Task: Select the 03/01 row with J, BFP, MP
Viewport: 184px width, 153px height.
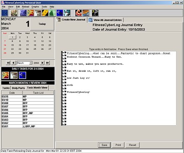Action: (27, 126)
